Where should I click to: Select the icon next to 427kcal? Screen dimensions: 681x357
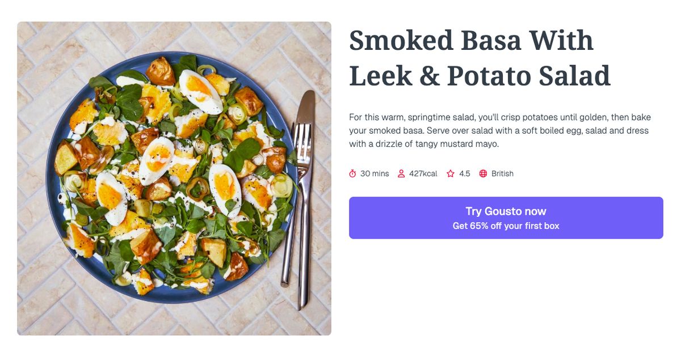coord(402,173)
